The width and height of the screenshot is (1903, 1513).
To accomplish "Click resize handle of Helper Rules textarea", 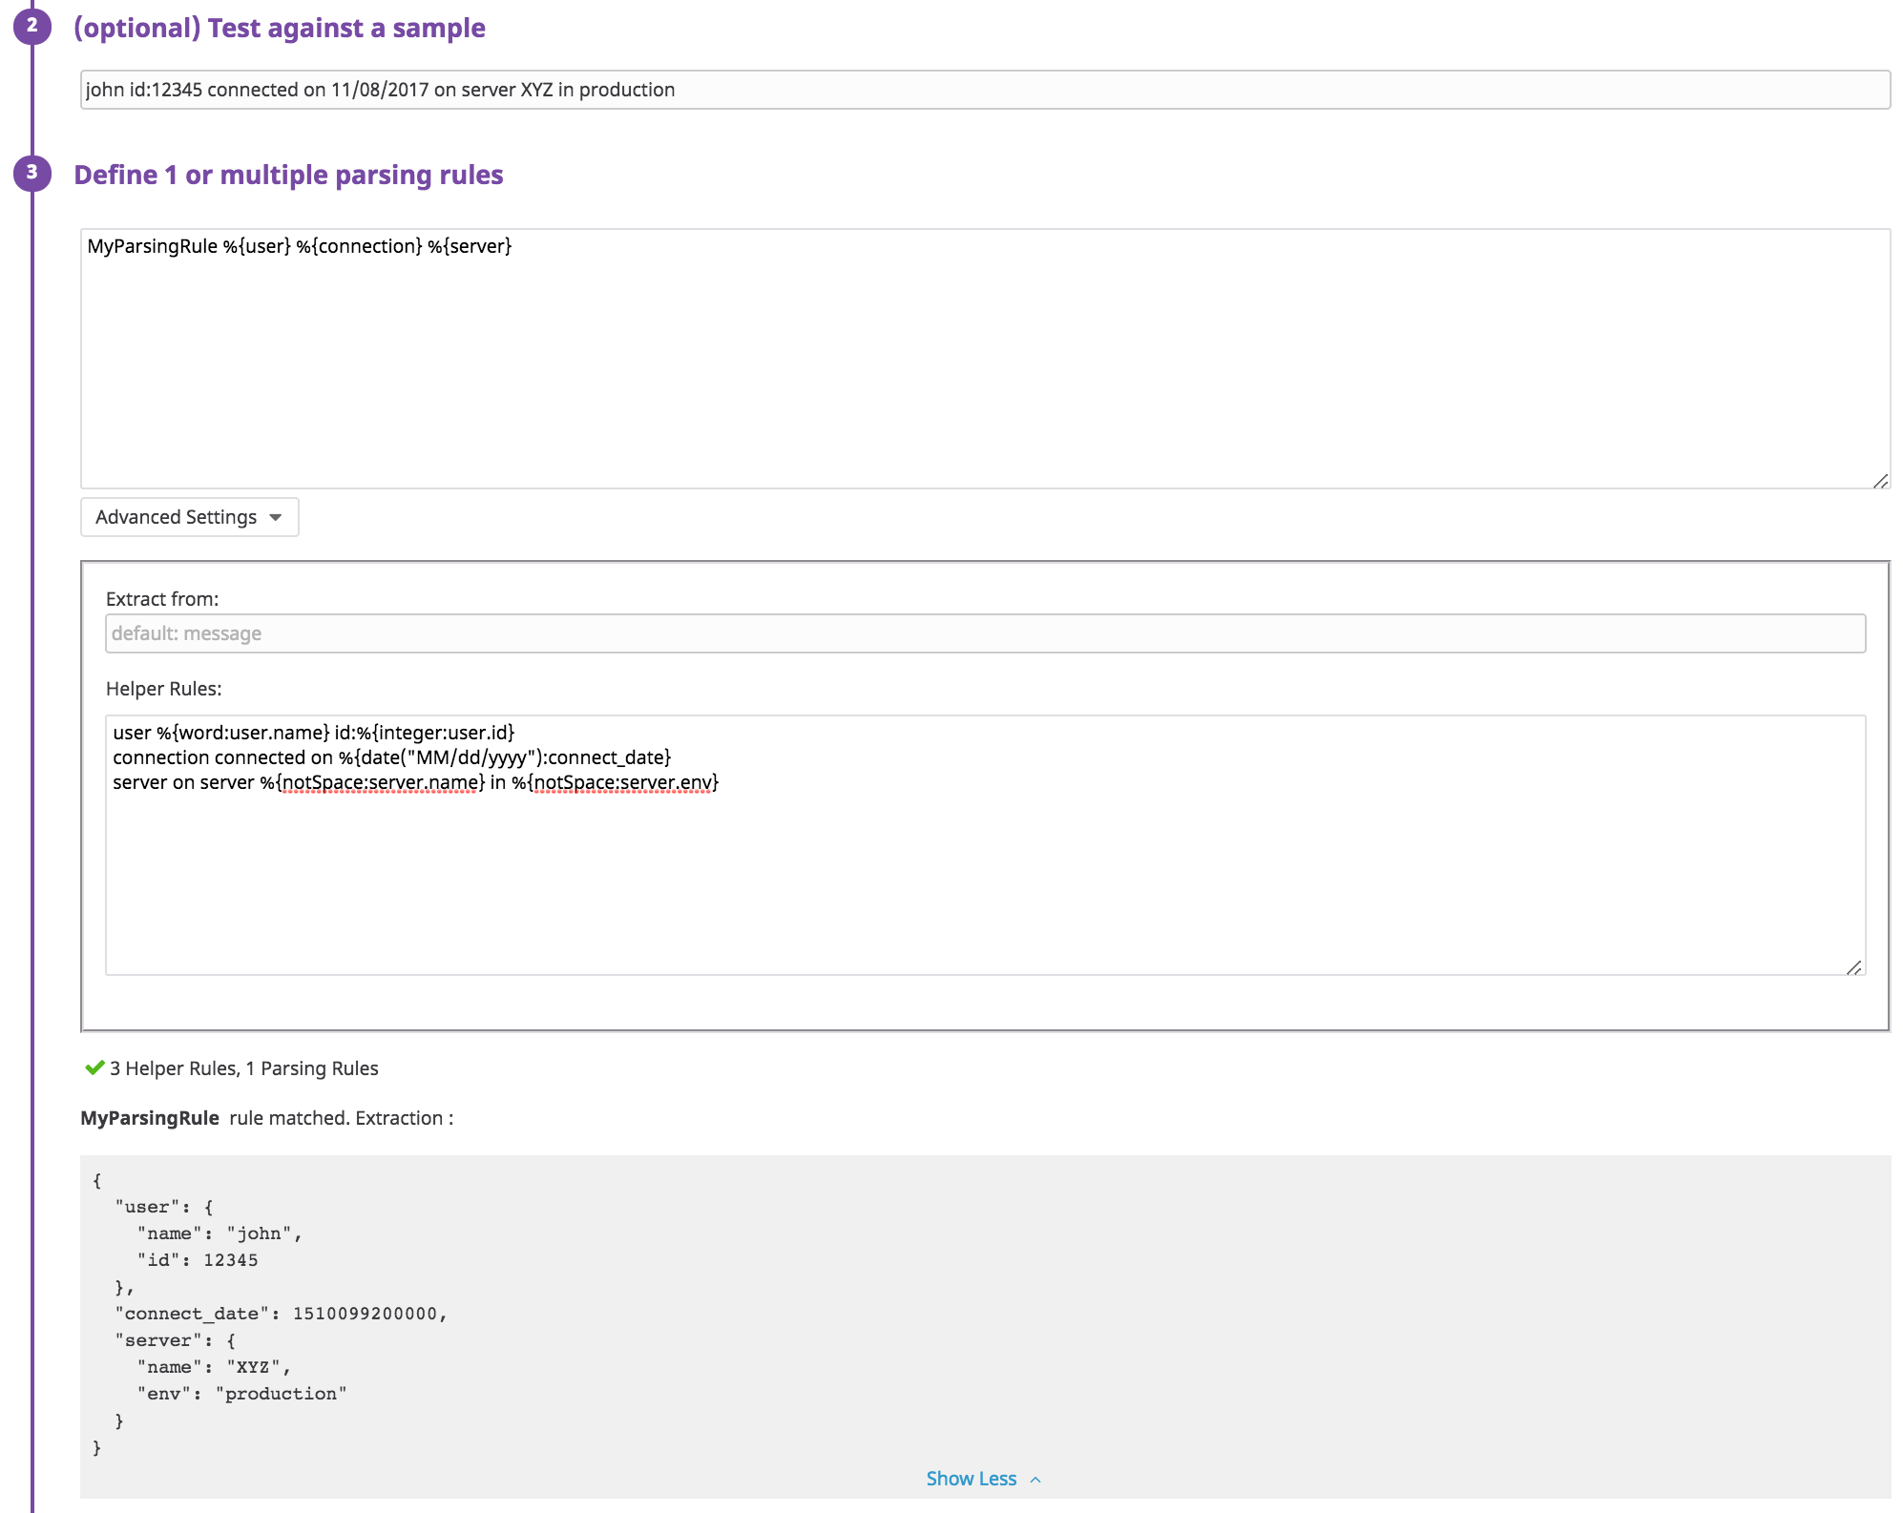I will click(x=1853, y=967).
